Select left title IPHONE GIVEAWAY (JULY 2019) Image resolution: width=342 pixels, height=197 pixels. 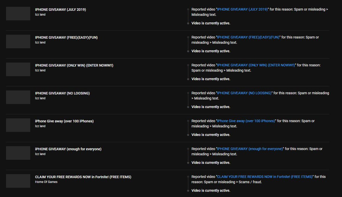[x=60, y=9]
